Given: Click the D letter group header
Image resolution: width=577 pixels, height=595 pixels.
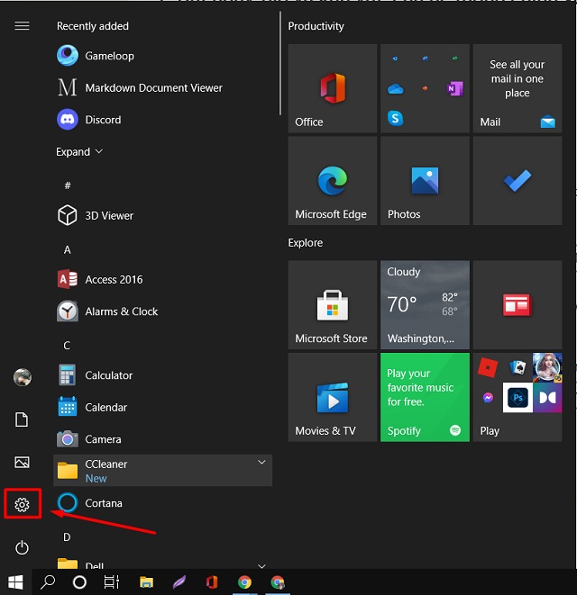Looking at the screenshot, I should coord(67,537).
